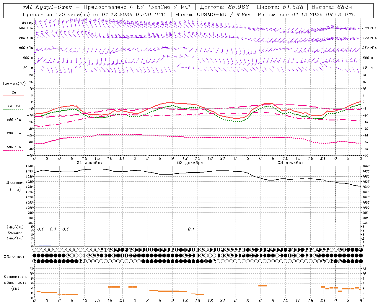Click the (мм/1ч.) precipitation unit label
Viewport: 378px width, 303px height.
(15, 238)
